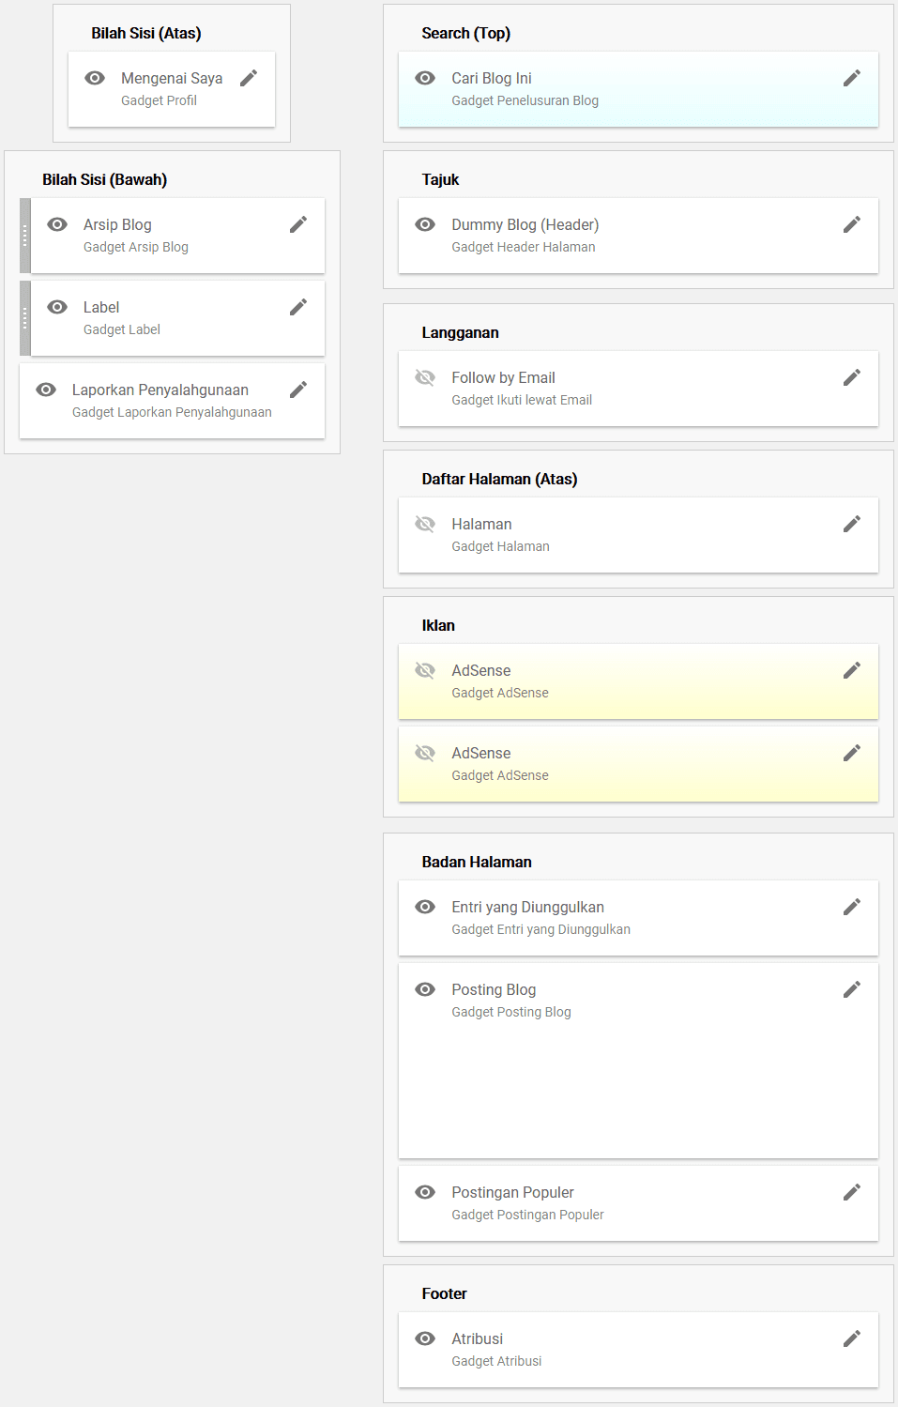Open the Postingan Populer gadget title
The image size is (898, 1407).
pos(512,1192)
